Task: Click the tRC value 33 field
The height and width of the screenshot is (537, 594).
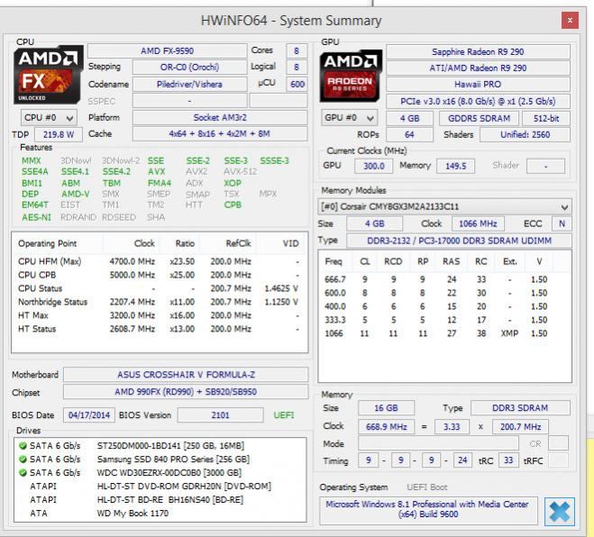Action: coord(508,460)
